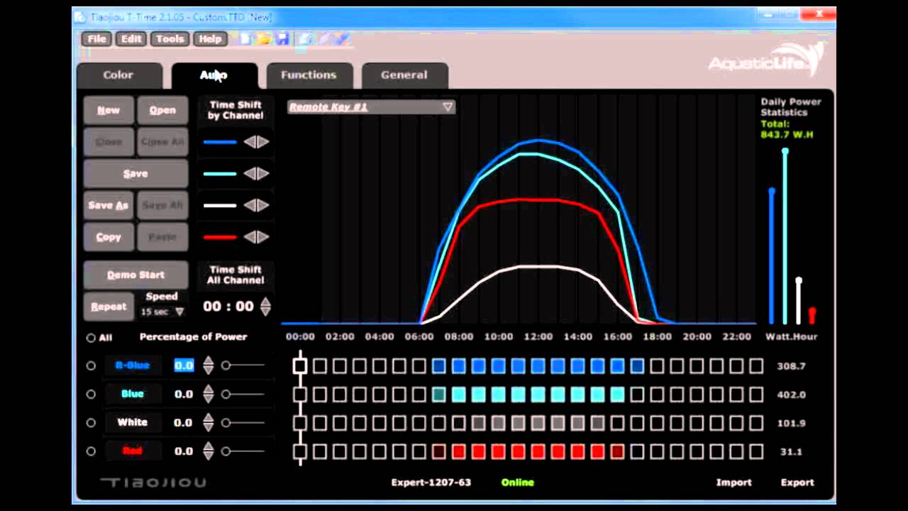Image resolution: width=908 pixels, height=511 pixels.
Task: Click the Save As button
Action: 109,206
